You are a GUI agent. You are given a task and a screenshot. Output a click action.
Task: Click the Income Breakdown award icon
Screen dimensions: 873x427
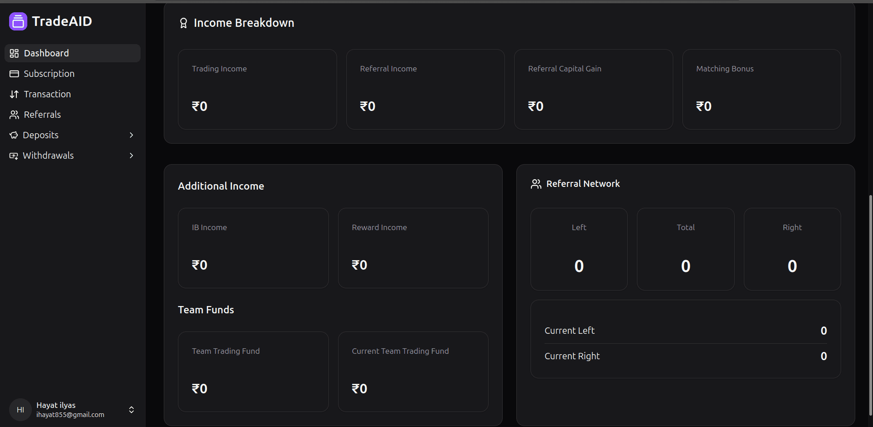[x=183, y=23]
